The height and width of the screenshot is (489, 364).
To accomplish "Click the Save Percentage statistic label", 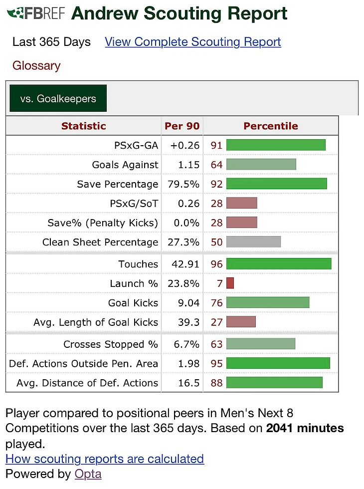I will pyautogui.click(x=118, y=184).
